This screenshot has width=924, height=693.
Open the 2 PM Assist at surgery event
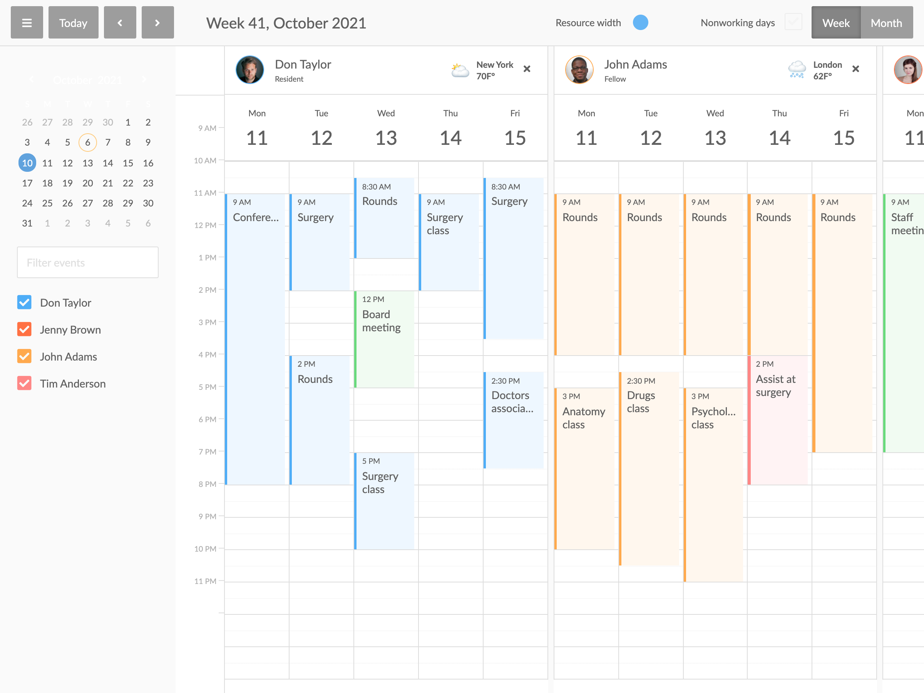pos(778,420)
